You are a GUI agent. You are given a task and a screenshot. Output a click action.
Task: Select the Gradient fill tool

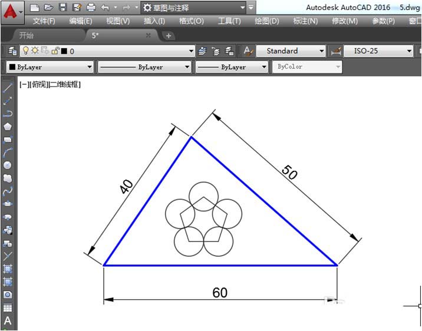[x=8, y=282]
